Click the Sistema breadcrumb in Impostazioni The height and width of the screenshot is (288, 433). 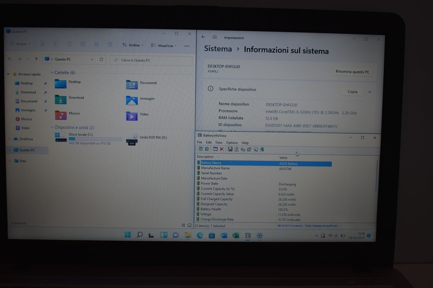click(x=218, y=49)
